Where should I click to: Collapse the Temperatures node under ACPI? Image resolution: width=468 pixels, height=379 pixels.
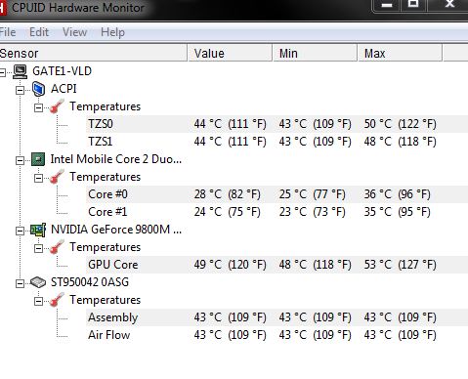[38, 107]
